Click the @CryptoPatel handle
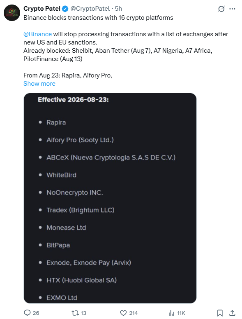242x319 pixels. [90, 9]
